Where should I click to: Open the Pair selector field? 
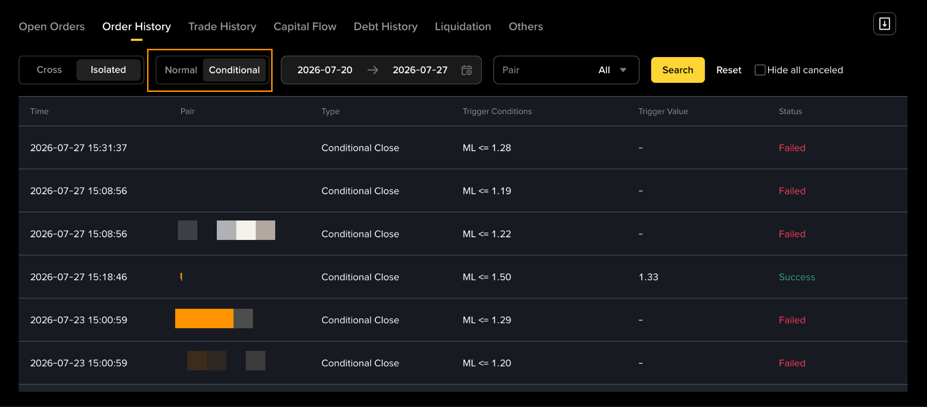point(566,70)
